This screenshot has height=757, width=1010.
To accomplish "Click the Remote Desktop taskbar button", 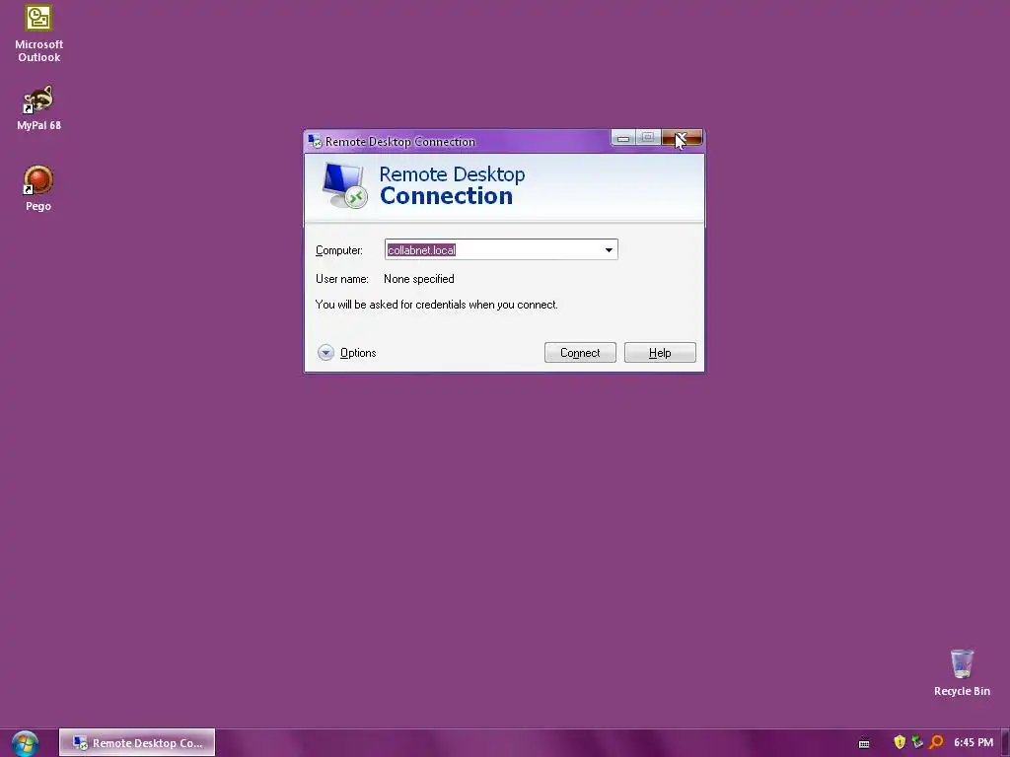I will 137,743.
